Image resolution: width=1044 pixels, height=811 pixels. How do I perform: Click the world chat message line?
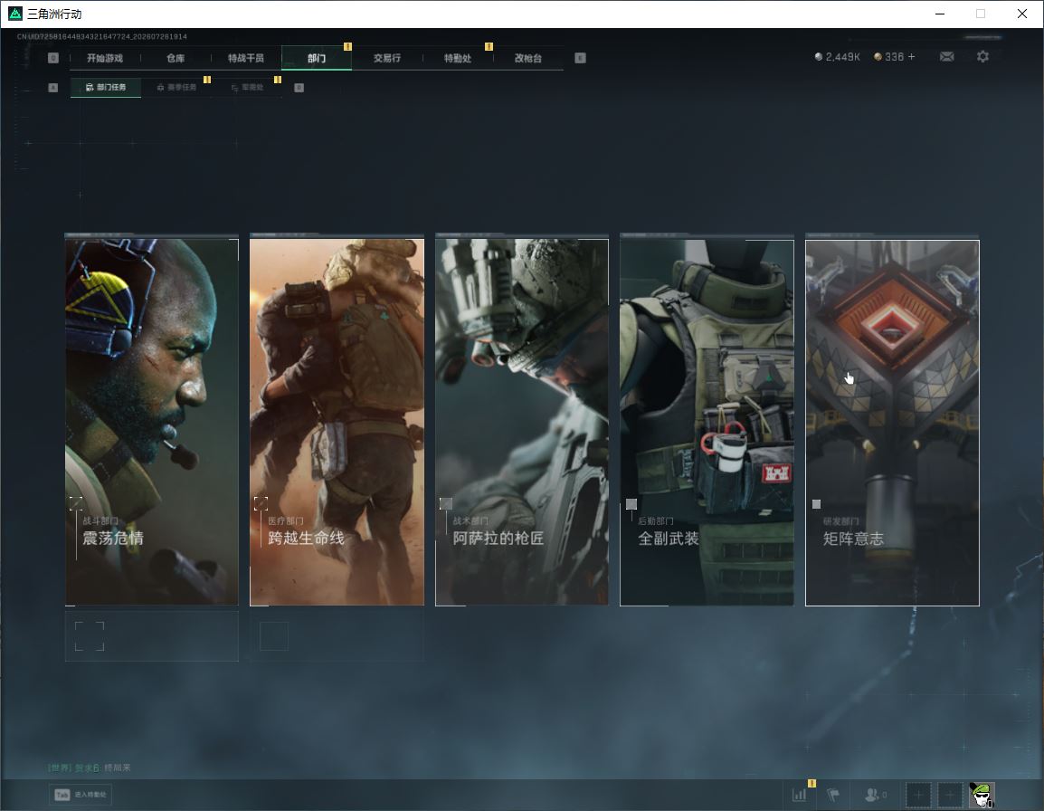[90, 768]
